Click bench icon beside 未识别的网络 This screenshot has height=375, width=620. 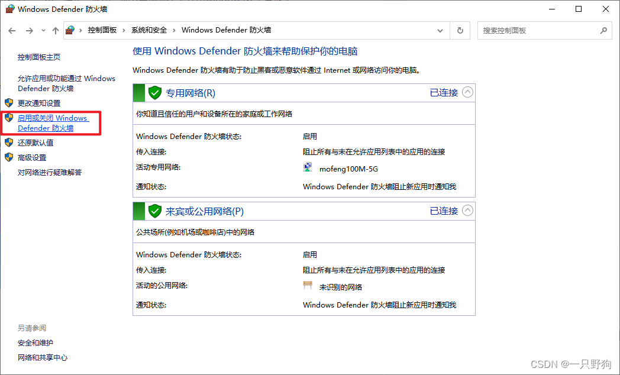308,285
